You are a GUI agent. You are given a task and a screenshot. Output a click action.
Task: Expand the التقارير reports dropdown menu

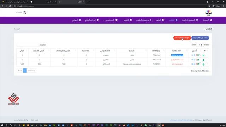(127, 20)
